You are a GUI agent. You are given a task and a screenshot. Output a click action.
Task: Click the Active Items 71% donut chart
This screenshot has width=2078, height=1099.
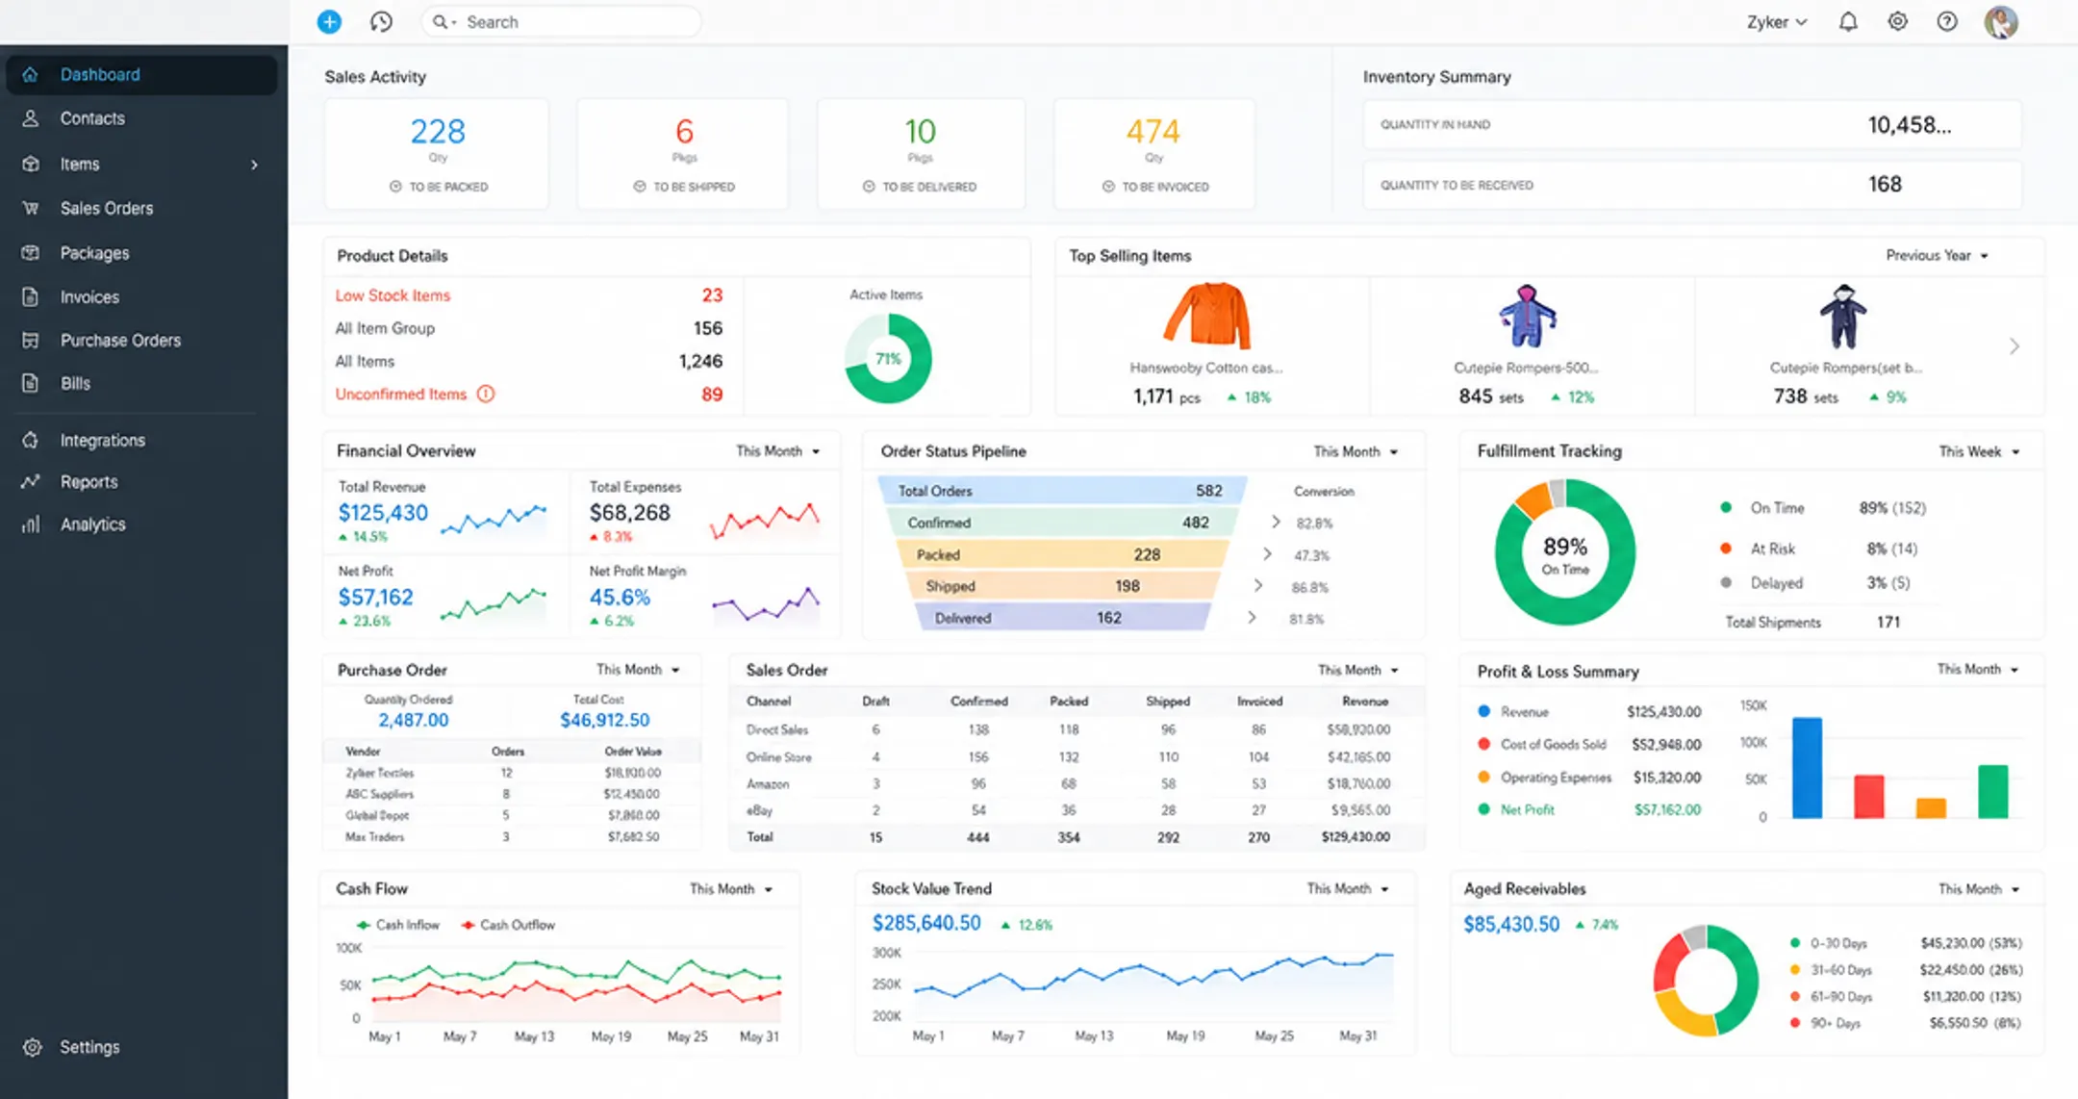(888, 359)
